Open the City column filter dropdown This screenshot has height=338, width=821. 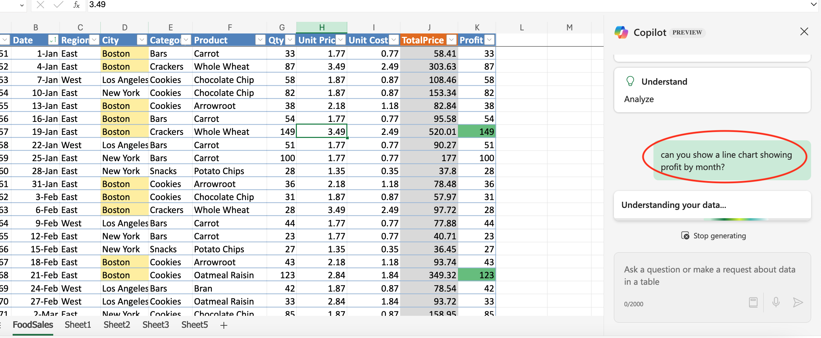click(x=142, y=40)
